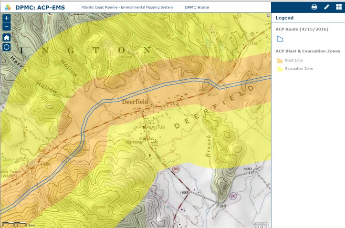Screen dimensions: 345x228
Task: Click the Blast Zone color swatch
Action: click(x=280, y=61)
